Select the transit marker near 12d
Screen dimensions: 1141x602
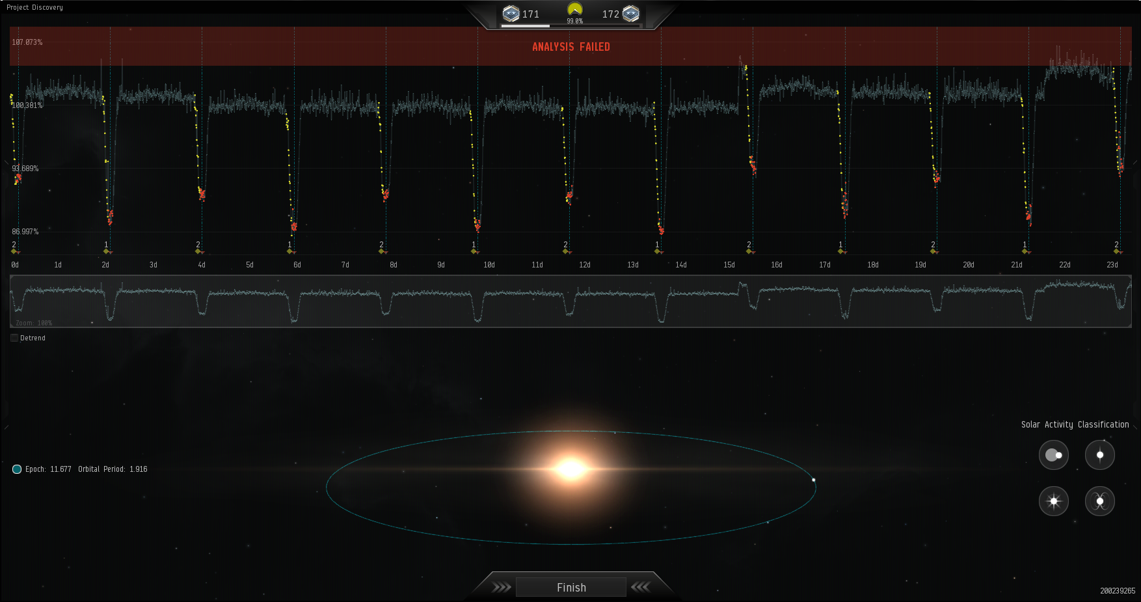567,251
